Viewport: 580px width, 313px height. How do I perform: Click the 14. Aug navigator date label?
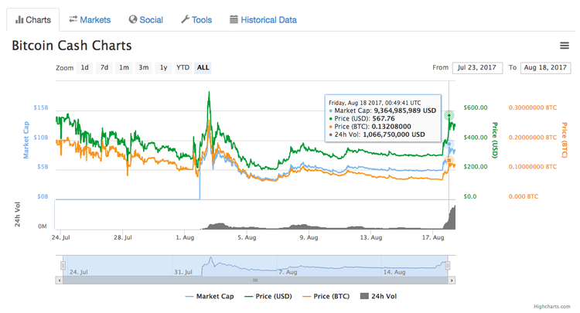394,272
